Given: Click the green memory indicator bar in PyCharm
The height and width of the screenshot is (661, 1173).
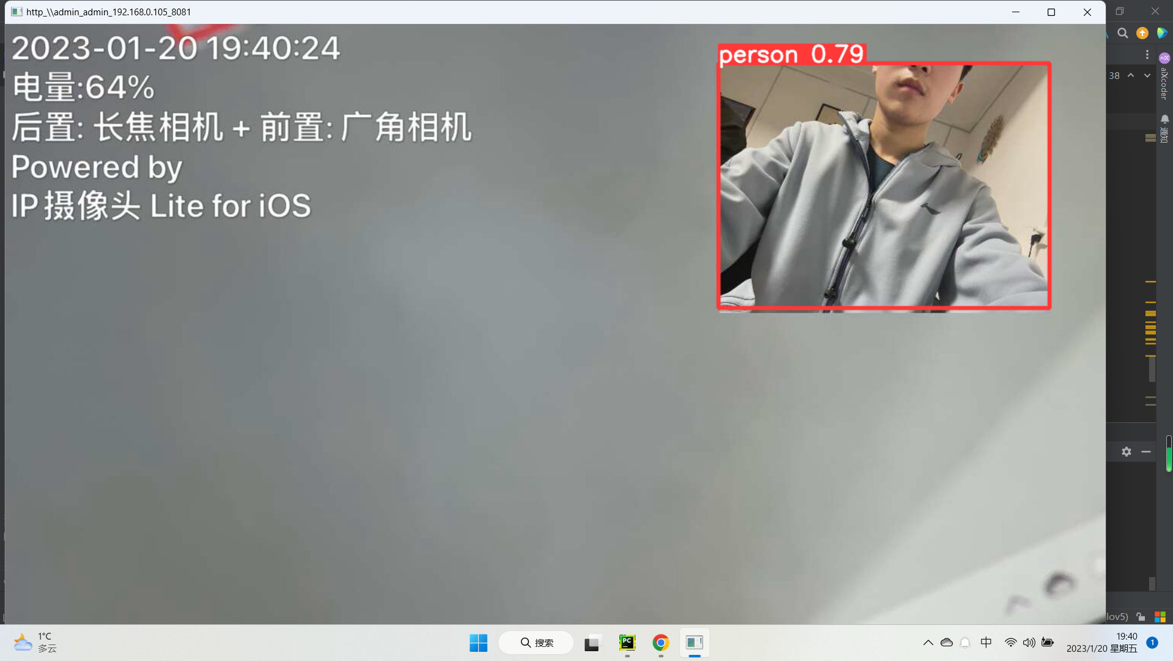Looking at the screenshot, I should pyautogui.click(x=1169, y=454).
